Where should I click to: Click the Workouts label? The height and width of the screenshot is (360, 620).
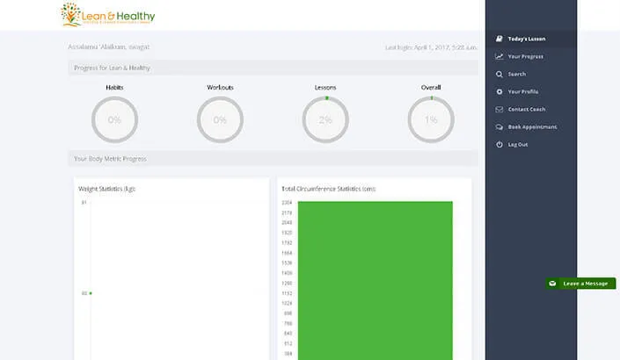coord(220,88)
